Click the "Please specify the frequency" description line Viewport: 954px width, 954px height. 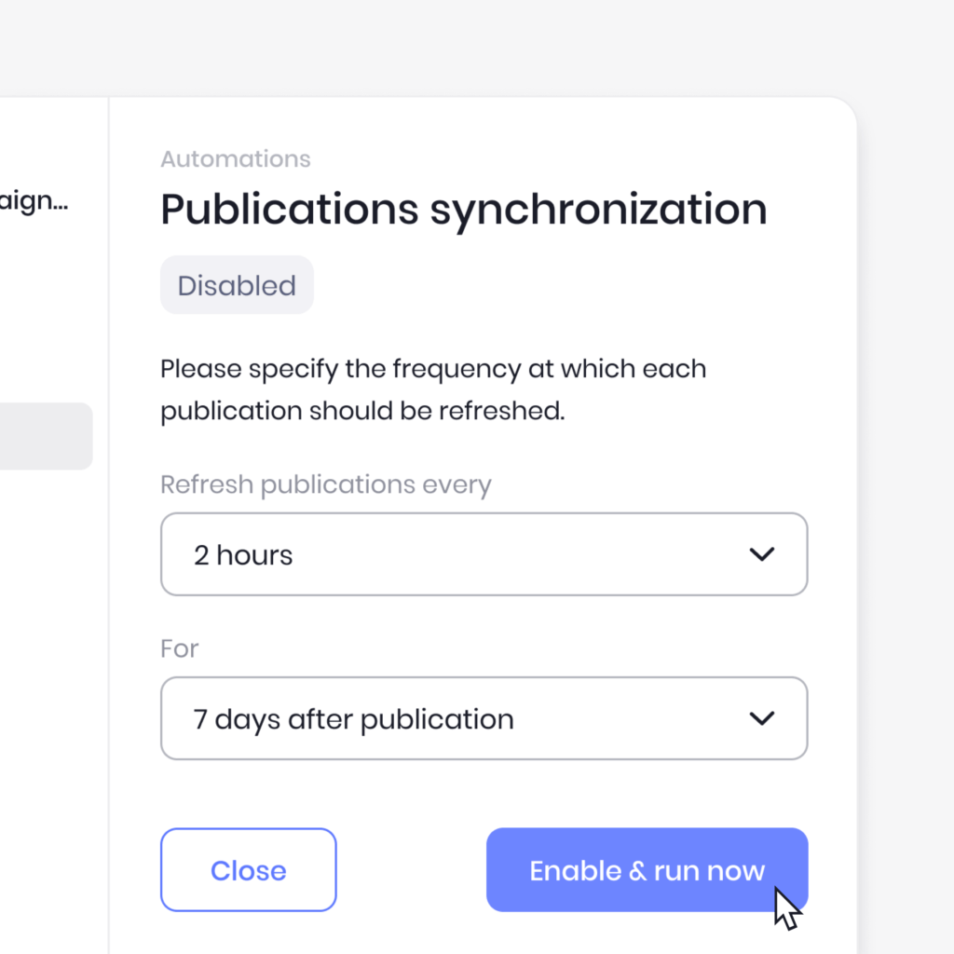(x=433, y=370)
